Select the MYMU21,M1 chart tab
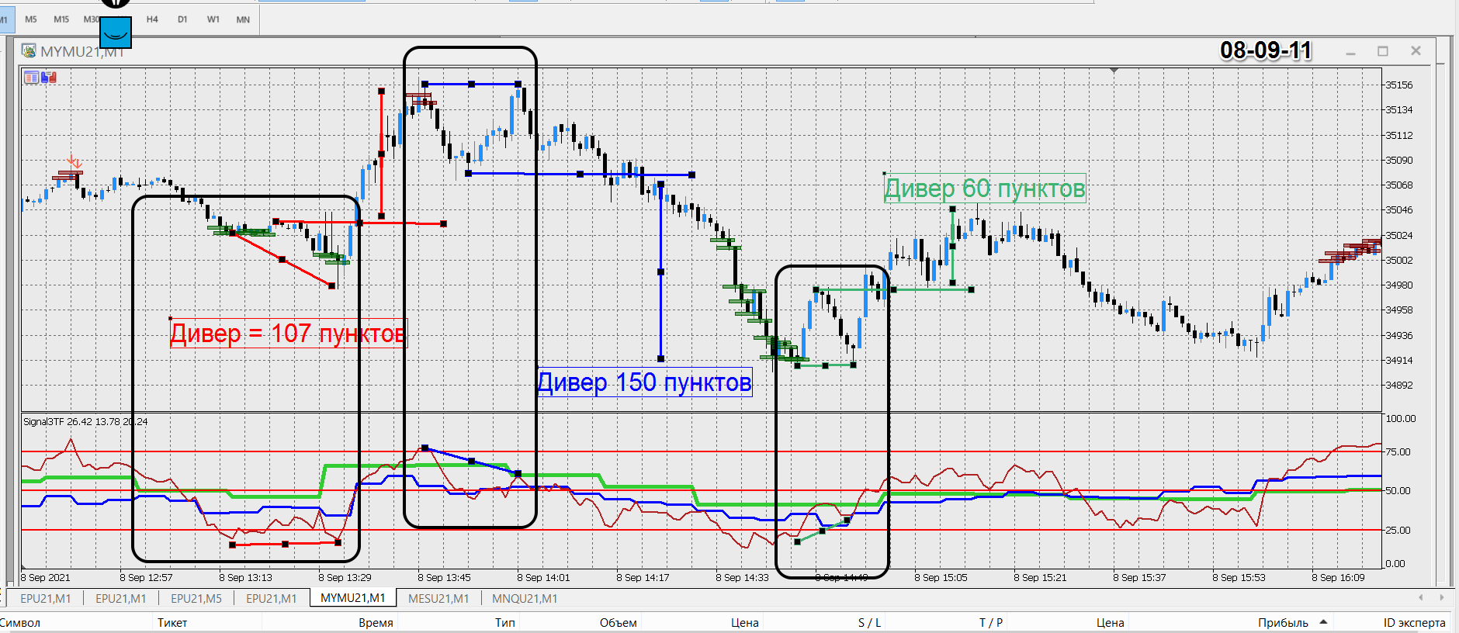Image resolution: width=1459 pixels, height=633 pixels. [352, 598]
